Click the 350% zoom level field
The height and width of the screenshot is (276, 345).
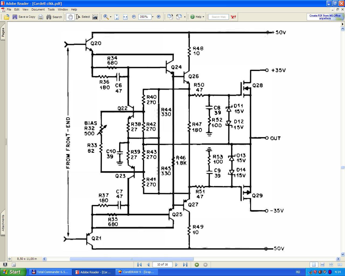144,17
